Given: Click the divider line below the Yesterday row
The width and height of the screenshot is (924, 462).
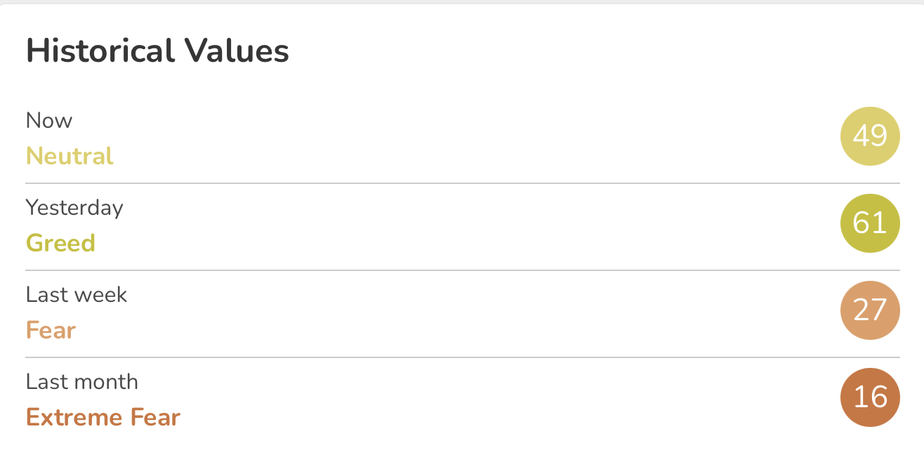Looking at the screenshot, I should (x=462, y=270).
